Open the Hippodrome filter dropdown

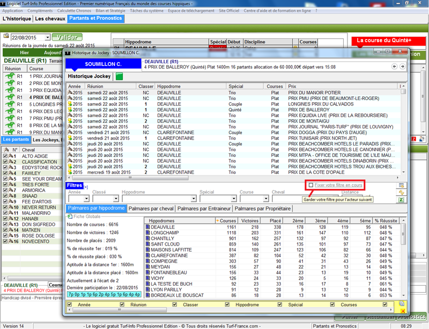tap(194, 198)
